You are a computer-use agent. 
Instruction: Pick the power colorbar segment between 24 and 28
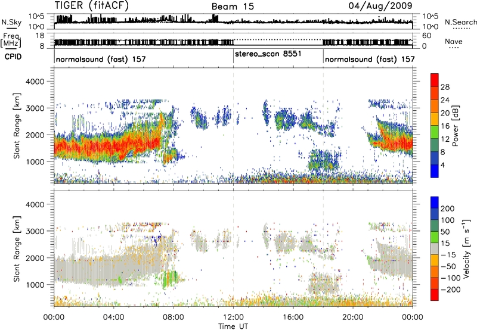coord(435,94)
